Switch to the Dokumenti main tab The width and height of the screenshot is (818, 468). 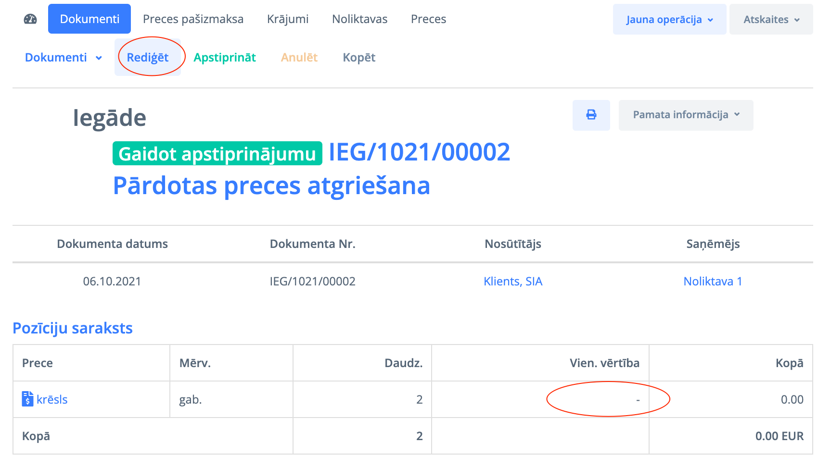89,19
